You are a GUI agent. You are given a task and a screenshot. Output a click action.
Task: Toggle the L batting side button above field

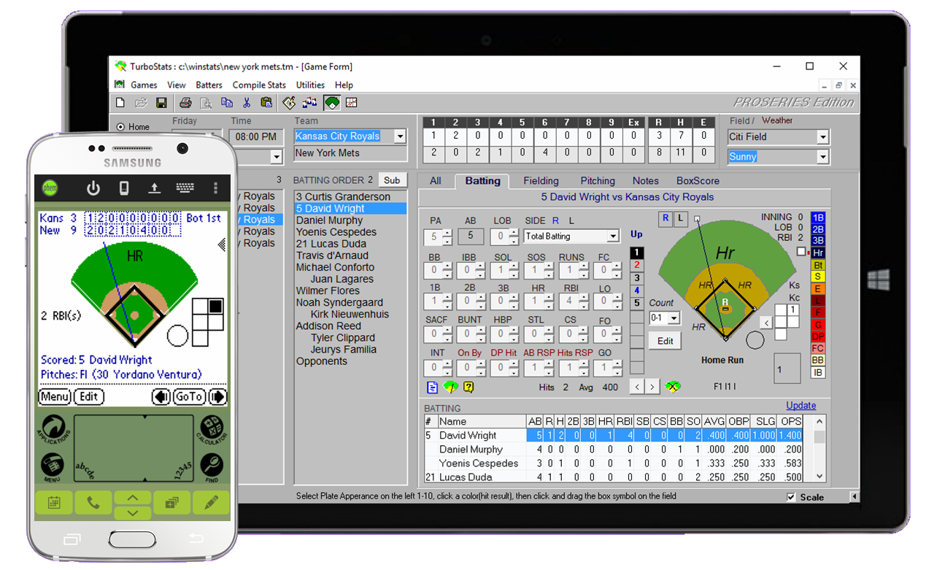coord(681,218)
